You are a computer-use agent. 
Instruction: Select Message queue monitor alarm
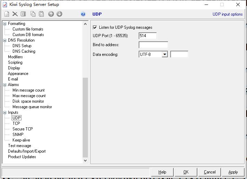(32, 107)
